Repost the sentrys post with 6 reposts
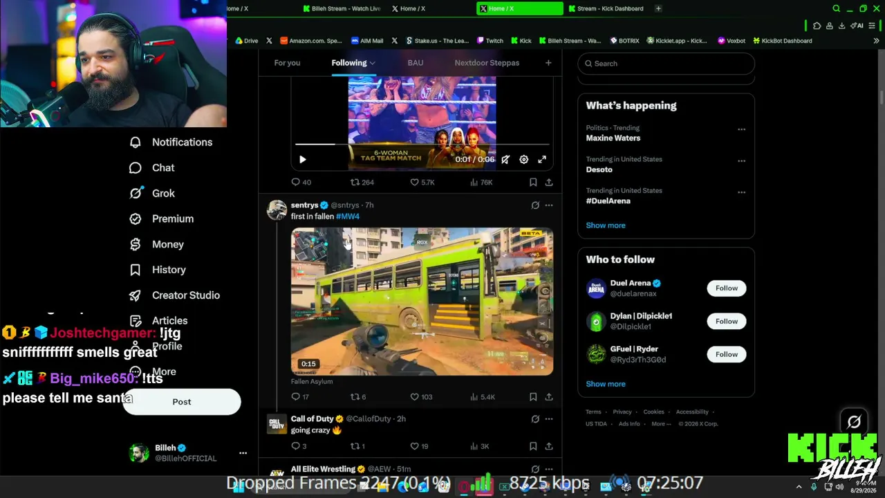The height and width of the screenshot is (498, 885). (358, 397)
